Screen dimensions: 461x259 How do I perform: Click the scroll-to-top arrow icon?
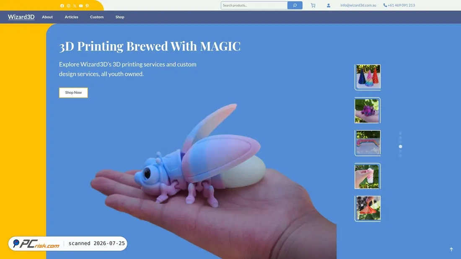(451, 249)
